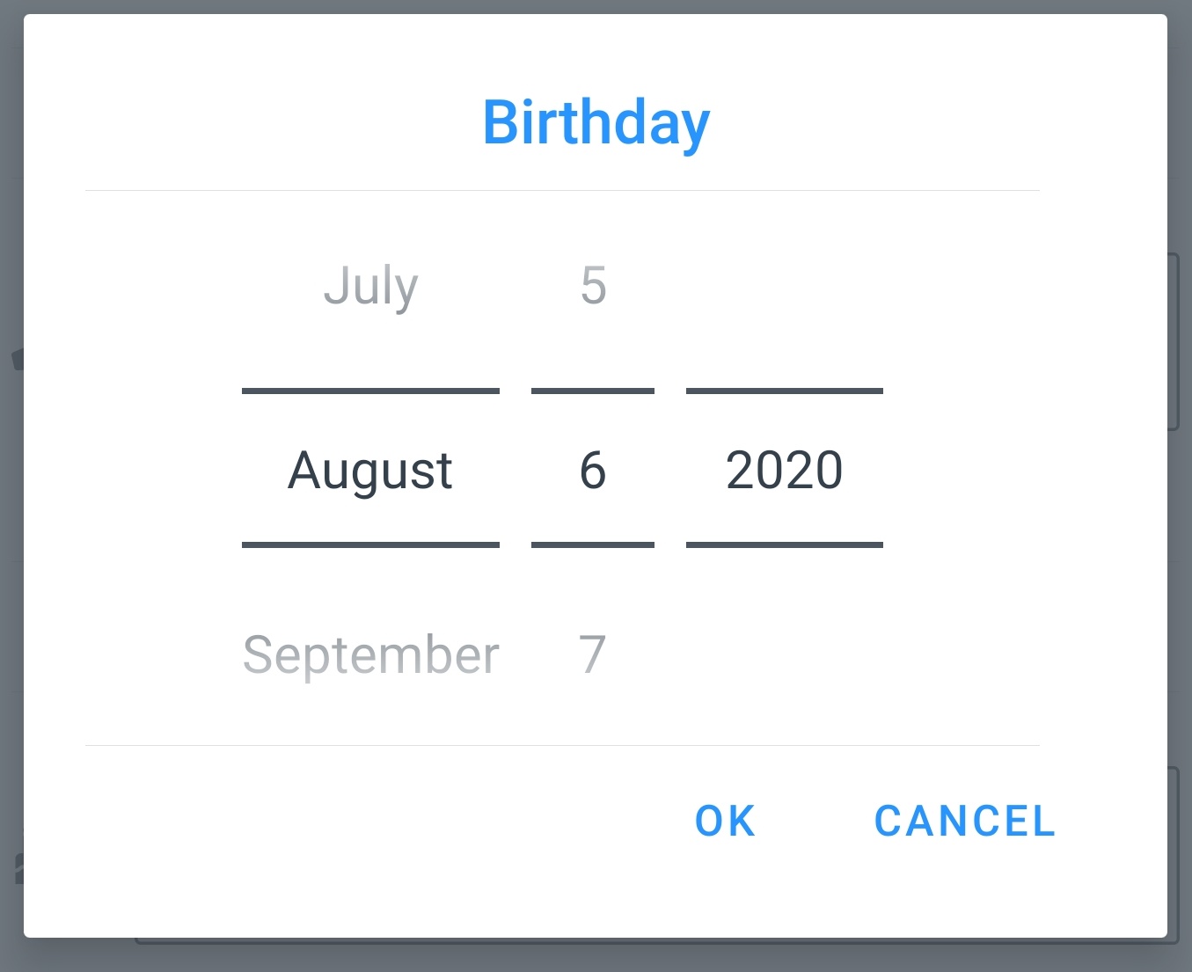This screenshot has height=972, width=1192.
Task: Tap above 6 to decrease the day
Action: [592, 286]
